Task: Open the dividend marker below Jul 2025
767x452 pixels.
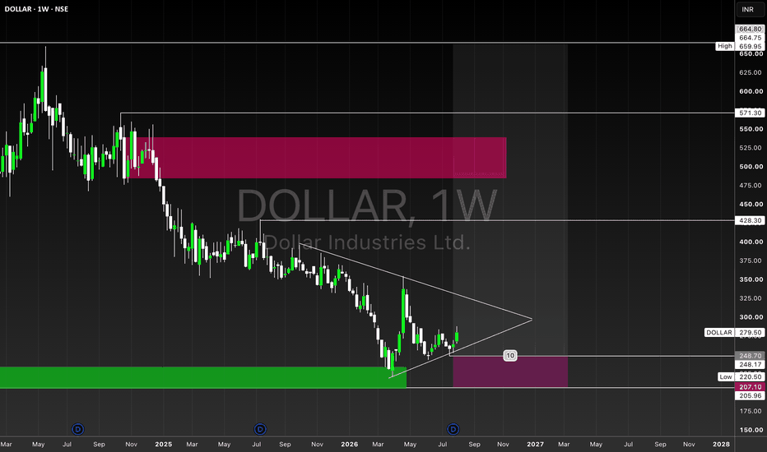Action: tap(260, 429)
